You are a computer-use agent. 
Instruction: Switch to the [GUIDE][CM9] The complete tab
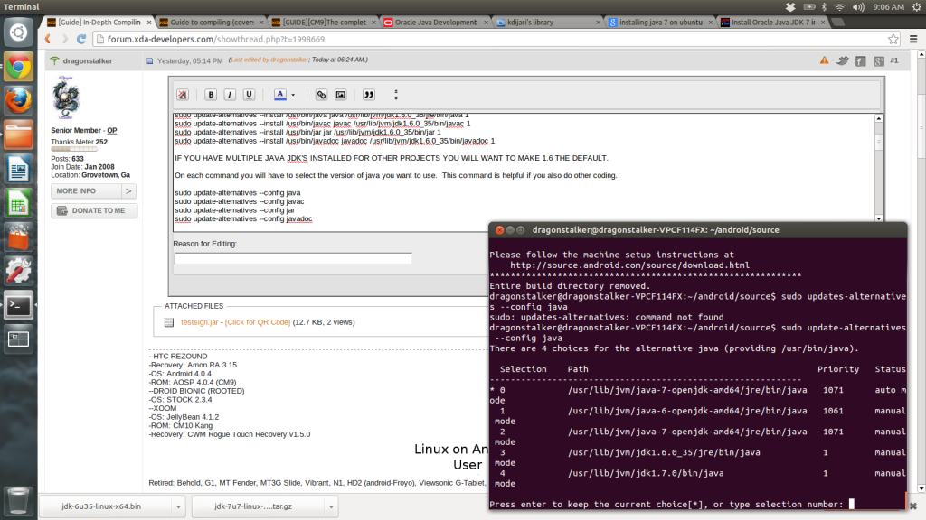325,23
